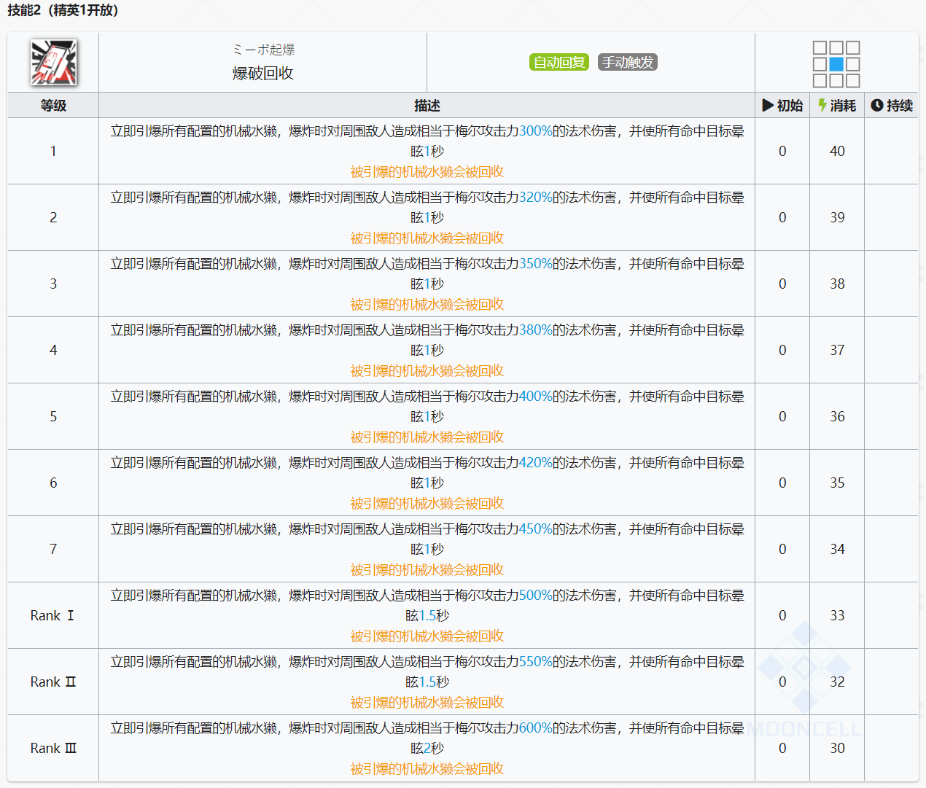Screen dimensions: 926x788
Task: Click SP cost value 39
Action: [x=837, y=217]
